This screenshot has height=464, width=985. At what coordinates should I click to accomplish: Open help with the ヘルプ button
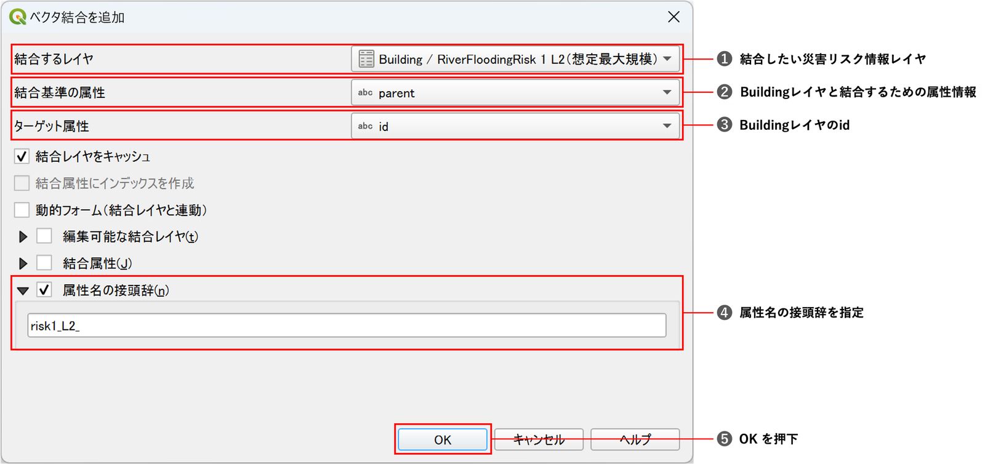tap(635, 439)
